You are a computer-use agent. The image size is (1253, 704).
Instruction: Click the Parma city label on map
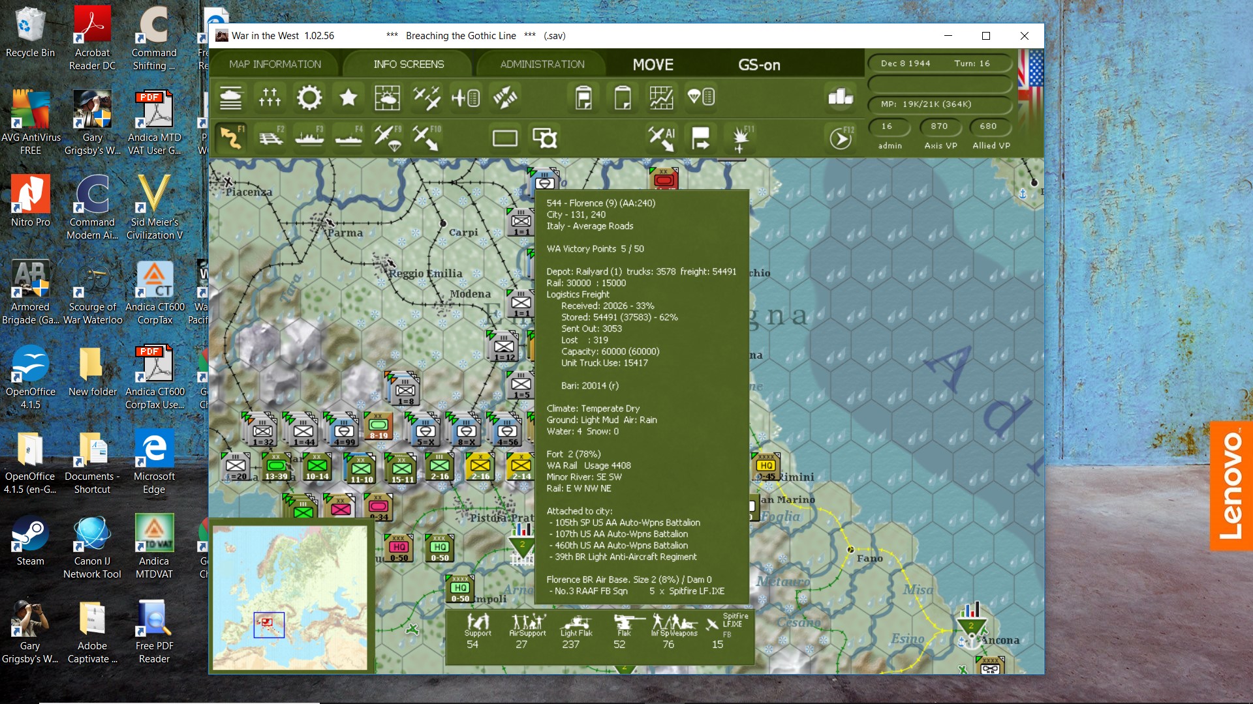point(345,233)
